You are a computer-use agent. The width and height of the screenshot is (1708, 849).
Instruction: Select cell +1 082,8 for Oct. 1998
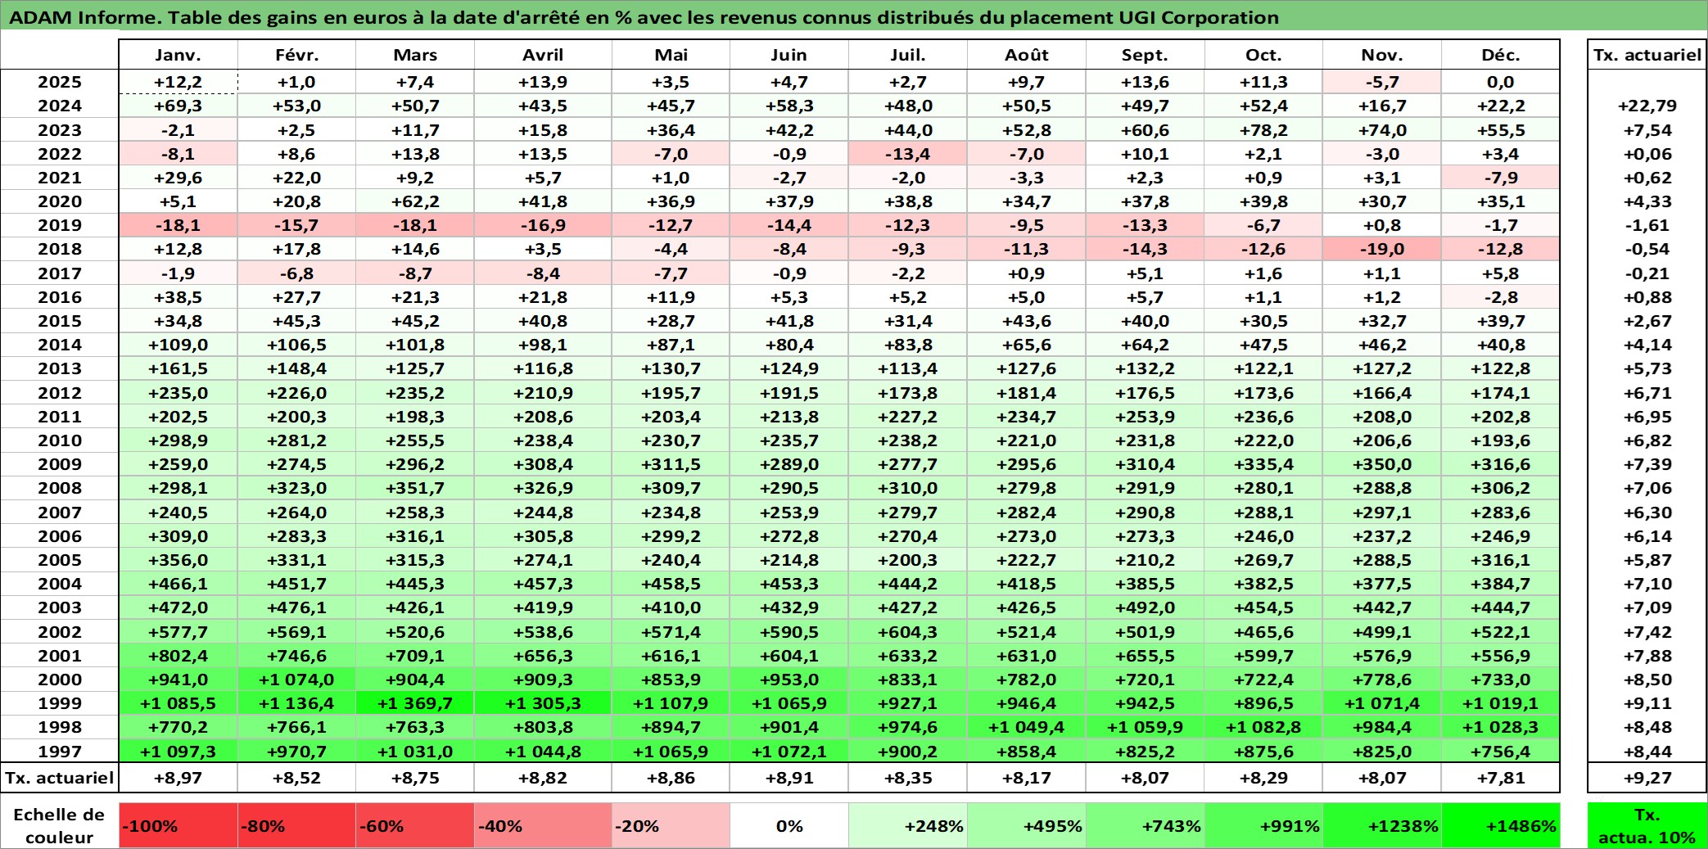(1263, 727)
